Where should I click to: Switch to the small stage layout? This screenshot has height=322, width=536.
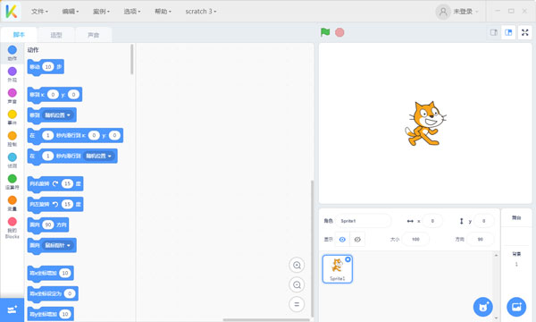(494, 32)
